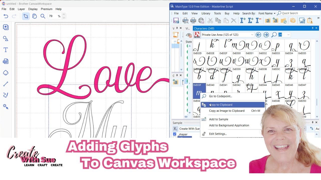Choose Go to Codepoint from context menu

pos(220,96)
